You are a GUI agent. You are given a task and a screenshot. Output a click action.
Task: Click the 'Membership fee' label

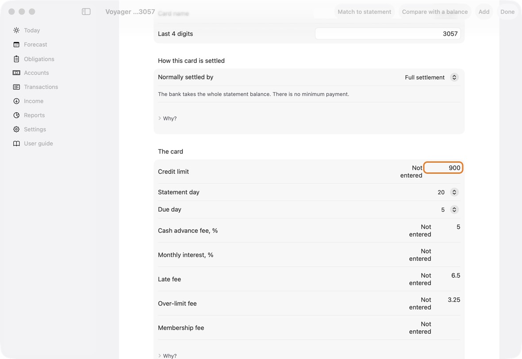click(181, 328)
